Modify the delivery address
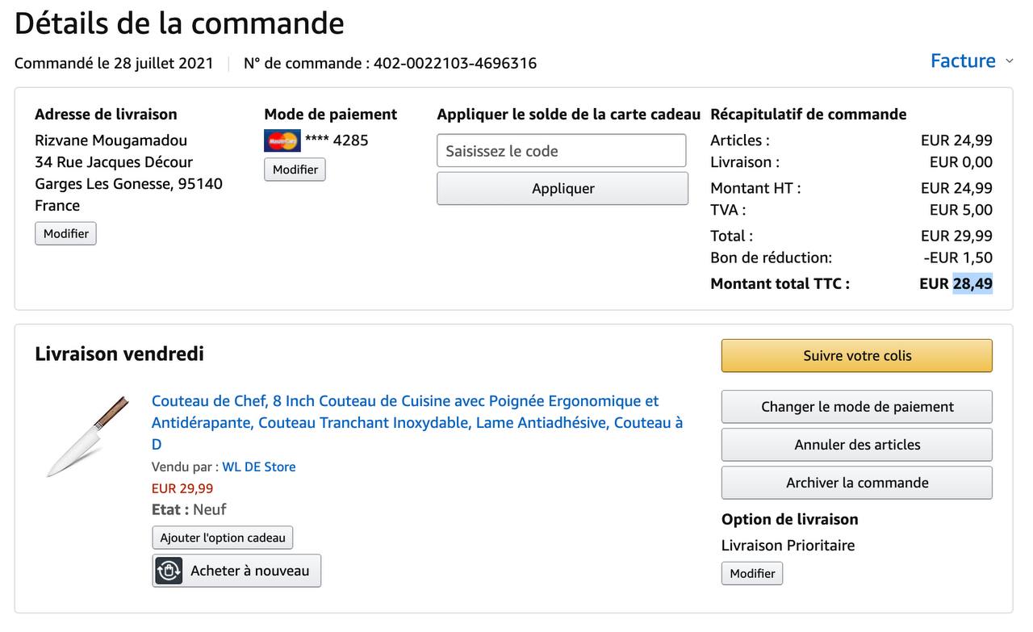The width and height of the screenshot is (1033, 632). (65, 233)
